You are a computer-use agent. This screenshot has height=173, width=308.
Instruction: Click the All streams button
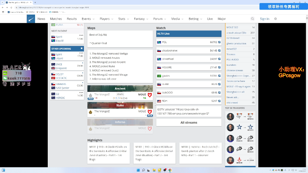click(189, 123)
